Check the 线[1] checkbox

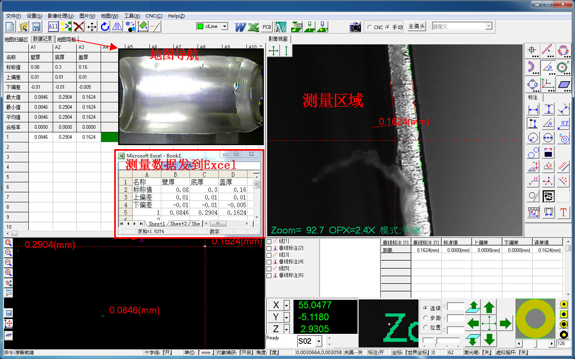pyautogui.click(x=269, y=241)
